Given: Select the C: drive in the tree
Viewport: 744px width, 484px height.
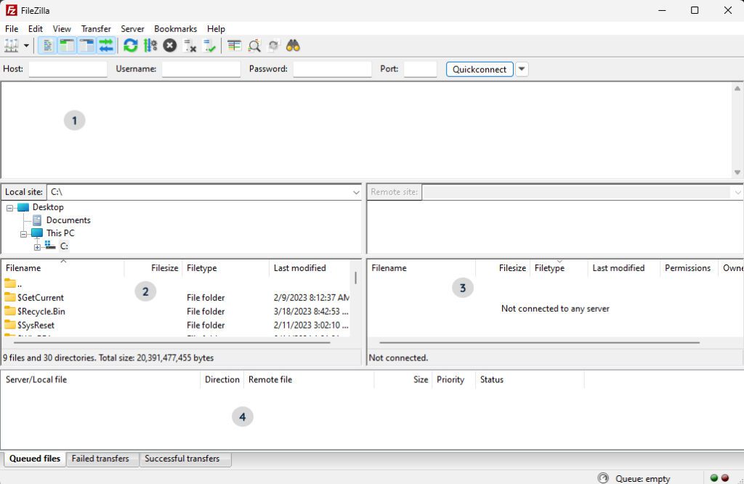Looking at the screenshot, I should [64, 246].
